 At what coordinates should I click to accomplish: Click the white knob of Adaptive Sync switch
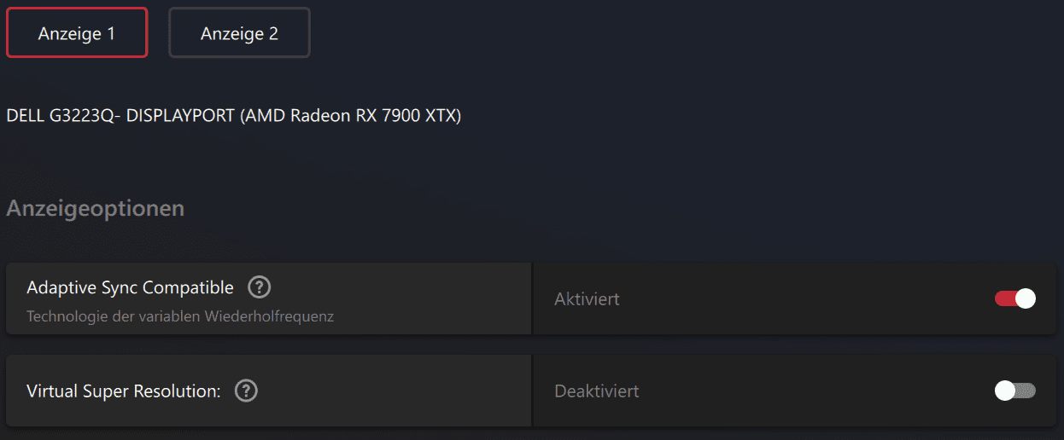1026,298
